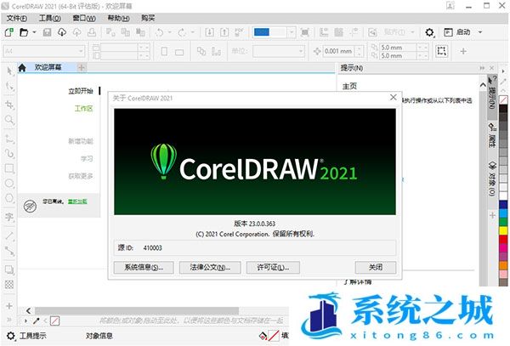Screen dimensions: 510x346
Task: Add a new tab with plus button
Action: pos(82,67)
